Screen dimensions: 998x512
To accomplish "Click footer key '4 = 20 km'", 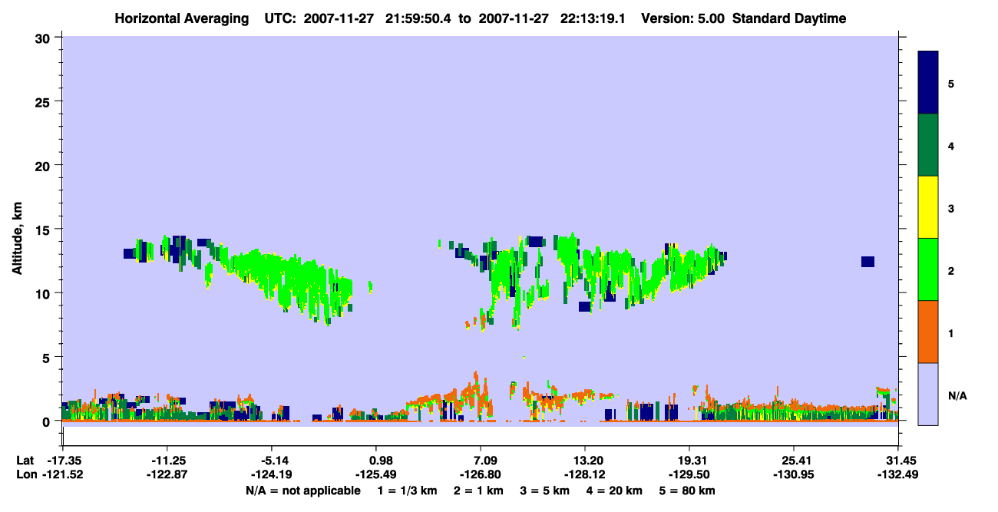I will (616, 491).
